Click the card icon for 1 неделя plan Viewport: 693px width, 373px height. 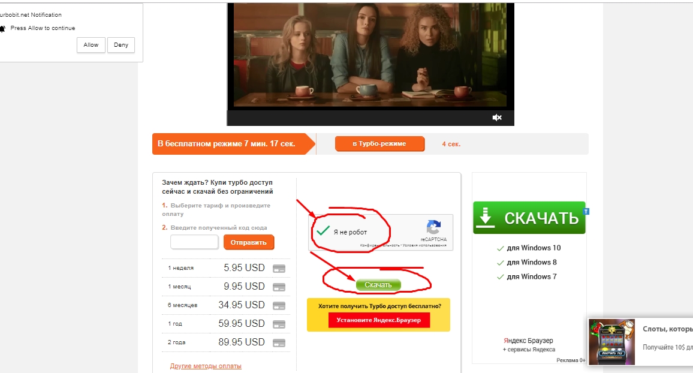(x=279, y=268)
